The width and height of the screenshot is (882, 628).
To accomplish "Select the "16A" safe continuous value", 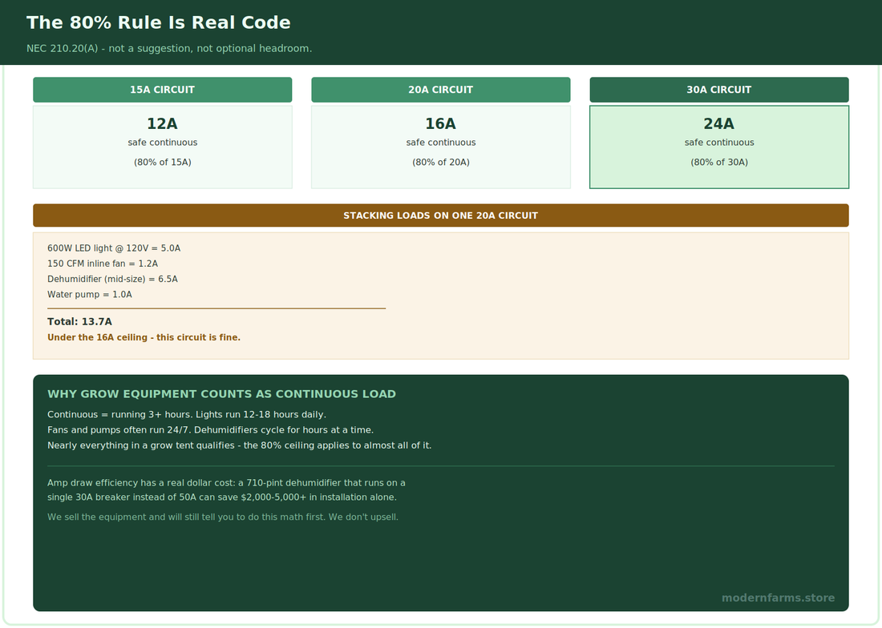I will point(441,123).
